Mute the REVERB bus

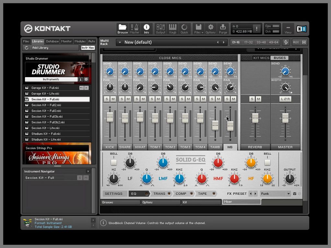point(258,99)
